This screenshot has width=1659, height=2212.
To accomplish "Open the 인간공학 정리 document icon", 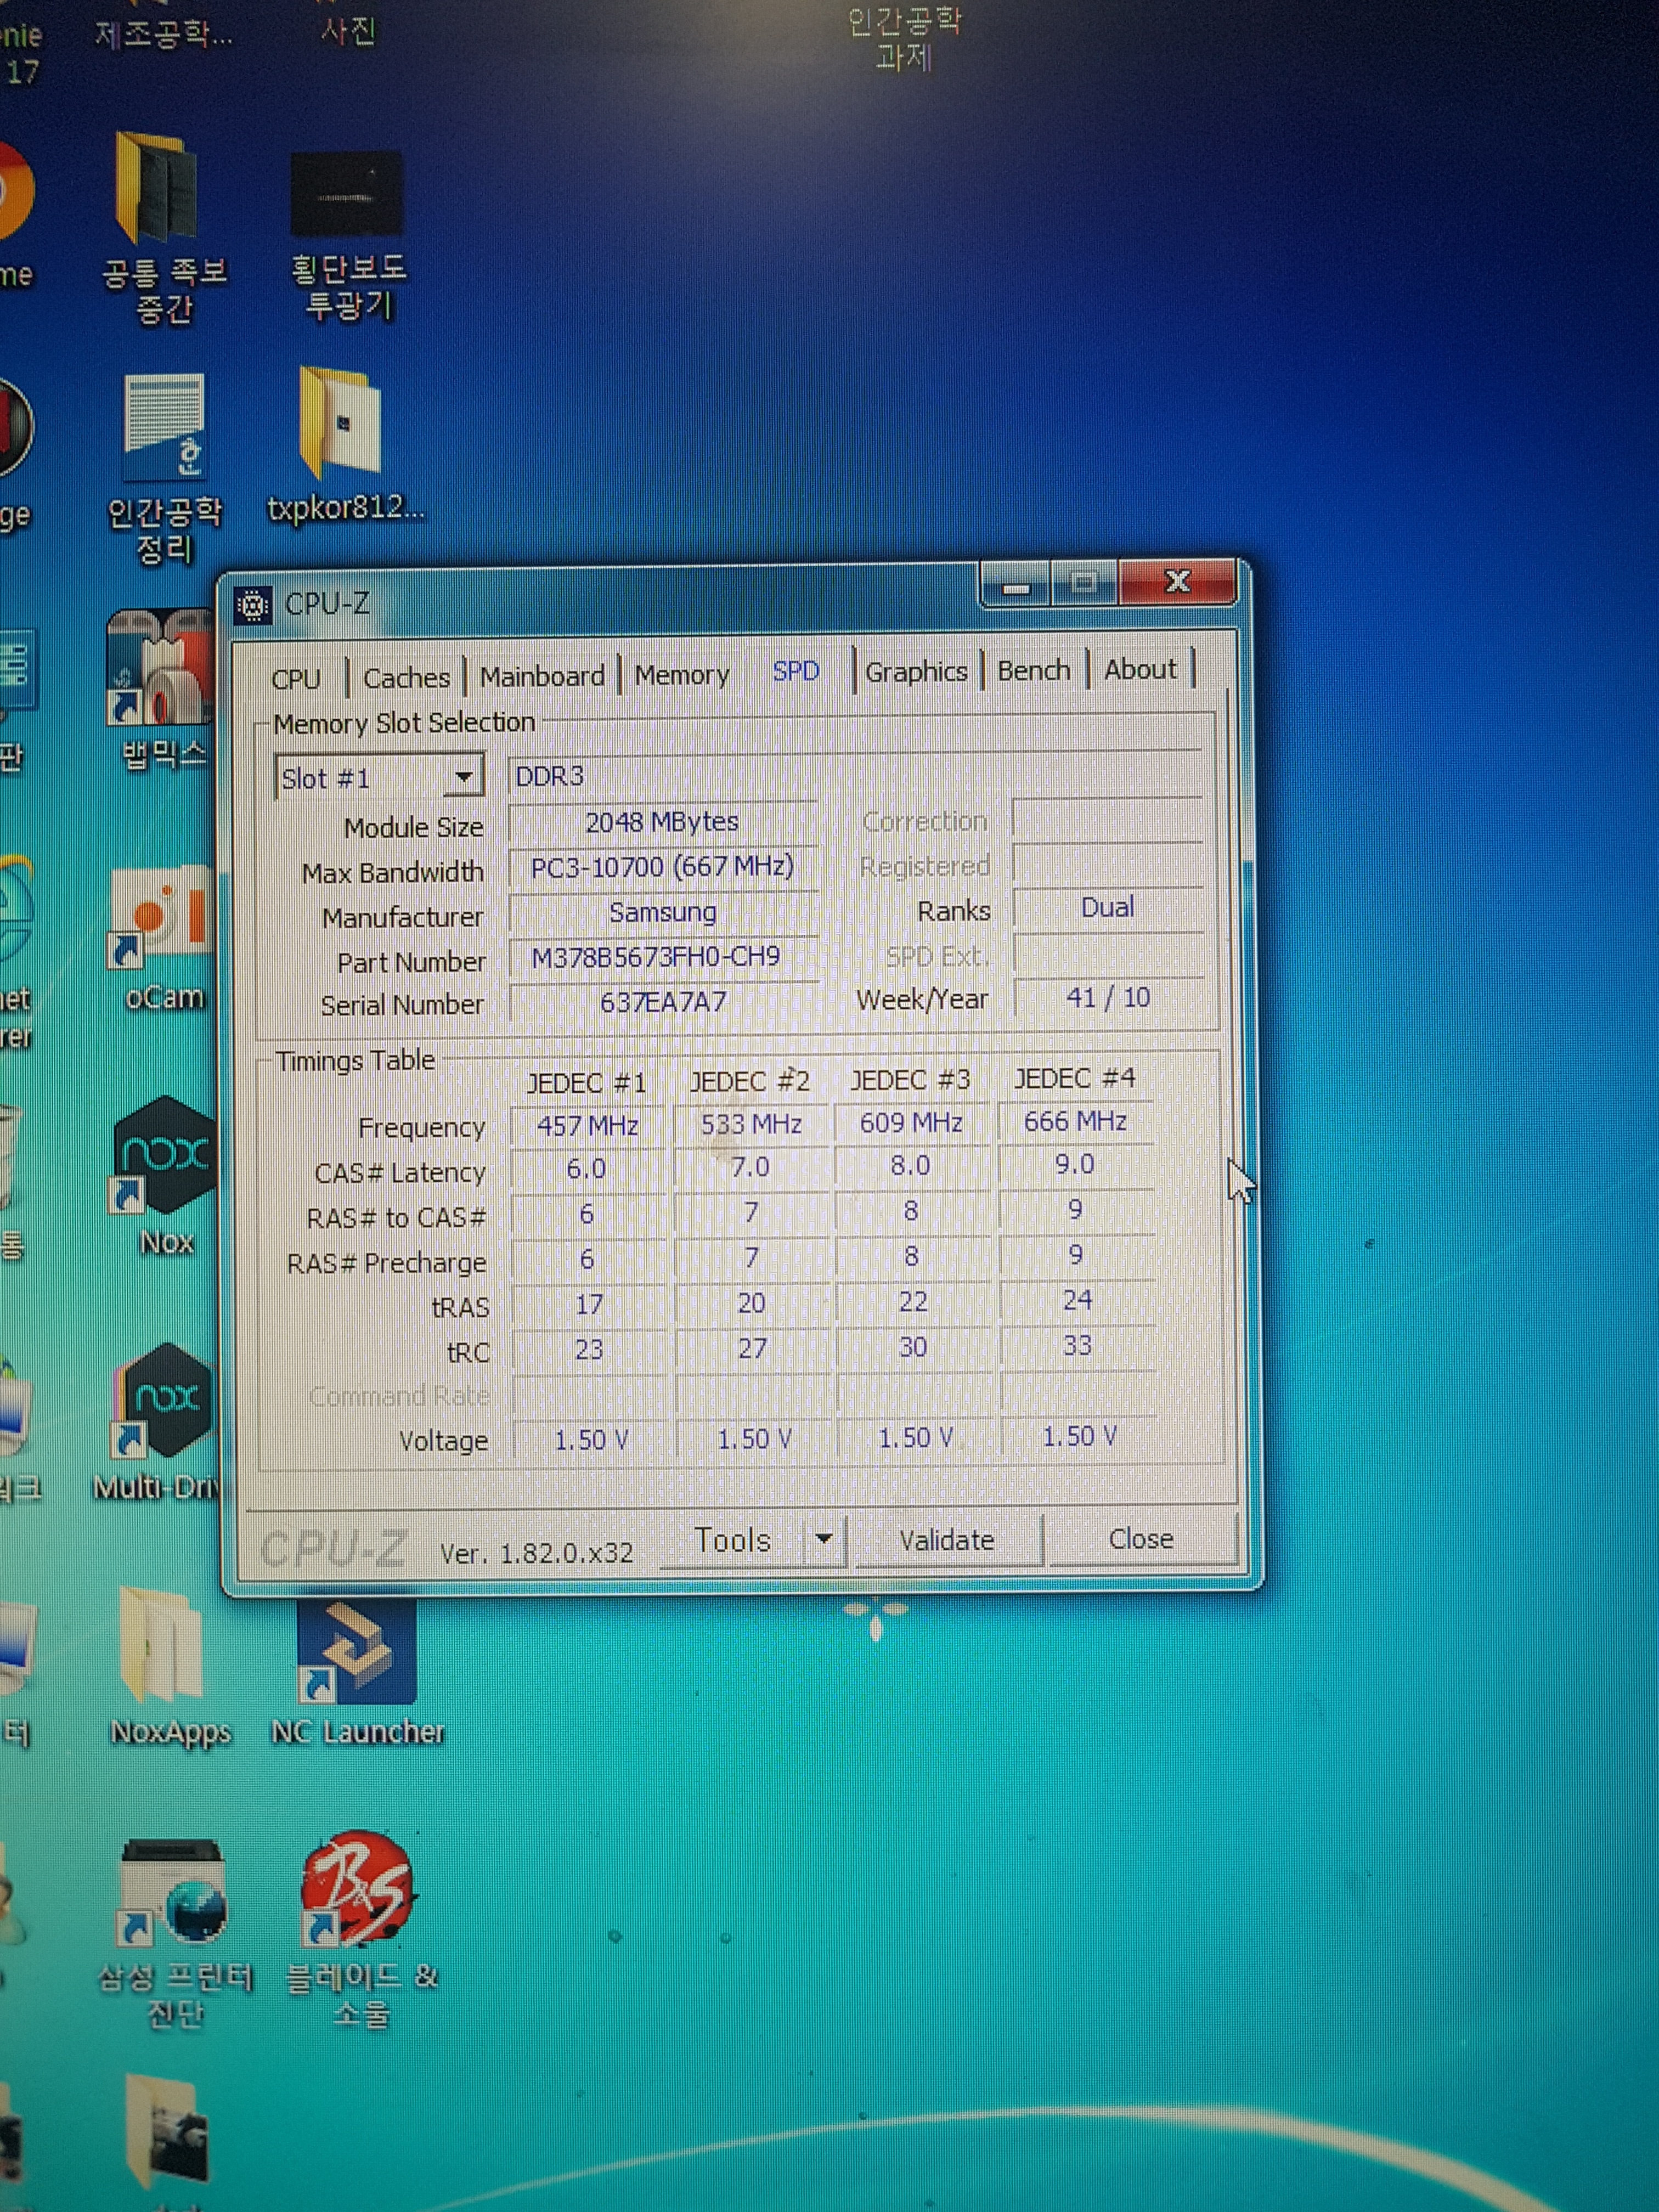I will (164, 427).
